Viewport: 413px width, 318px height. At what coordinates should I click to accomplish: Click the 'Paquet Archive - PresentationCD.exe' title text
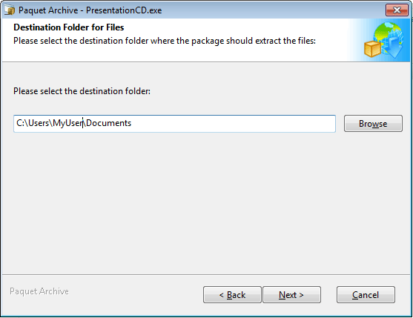point(90,10)
